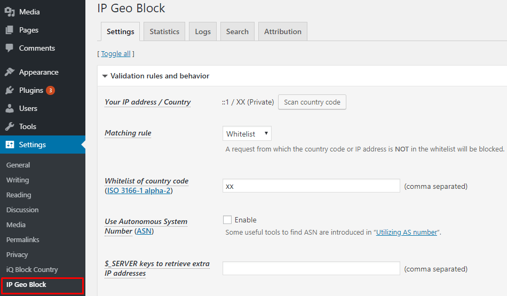Open the Media menu in sidebar
This screenshot has width=507, height=296.
click(29, 12)
